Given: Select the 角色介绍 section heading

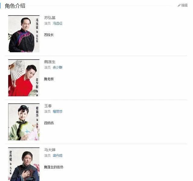Looking at the screenshot, I should coord(15,6).
